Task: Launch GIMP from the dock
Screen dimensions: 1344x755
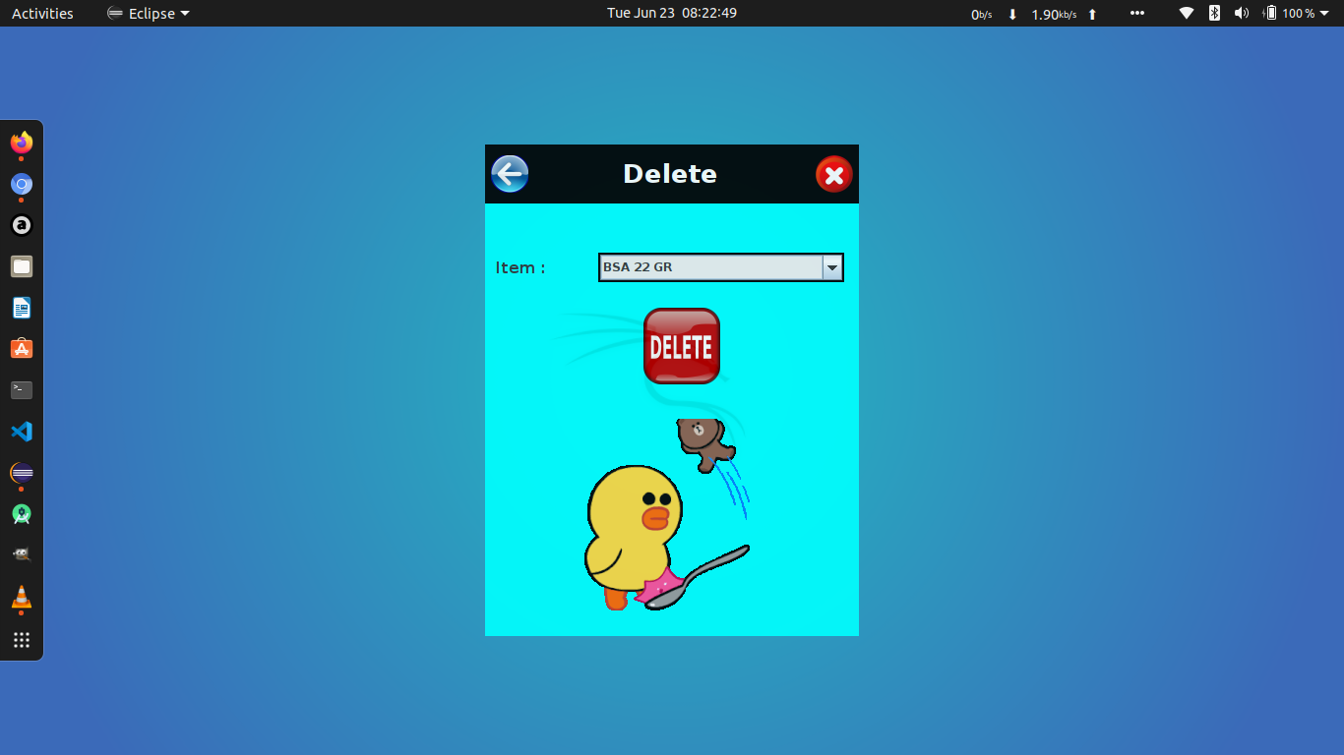Action: pyautogui.click(x=22, y=554)
